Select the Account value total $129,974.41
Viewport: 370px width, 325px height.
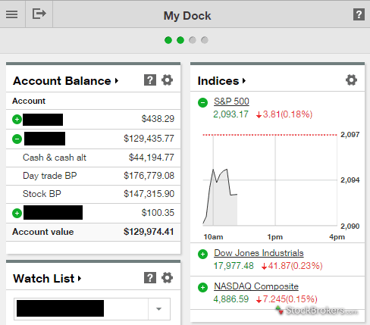tap(149, 232)
